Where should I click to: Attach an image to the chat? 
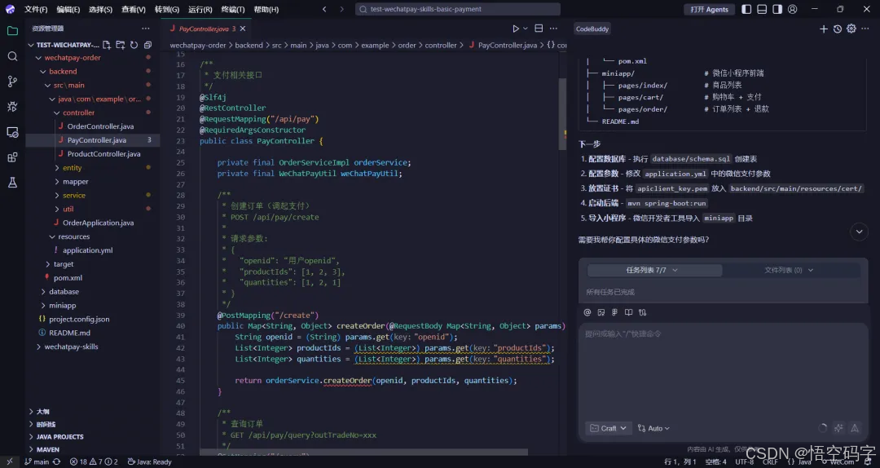[601, 312]
